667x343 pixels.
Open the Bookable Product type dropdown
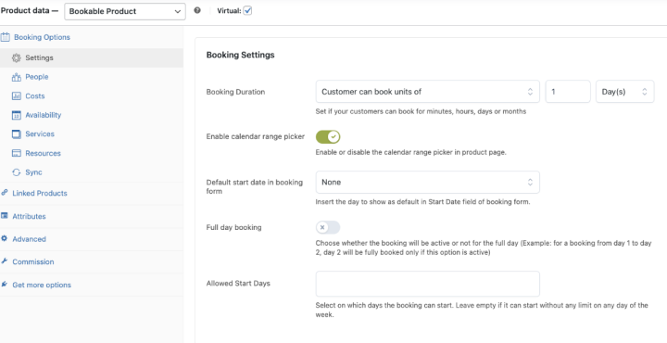coord(125,11)
